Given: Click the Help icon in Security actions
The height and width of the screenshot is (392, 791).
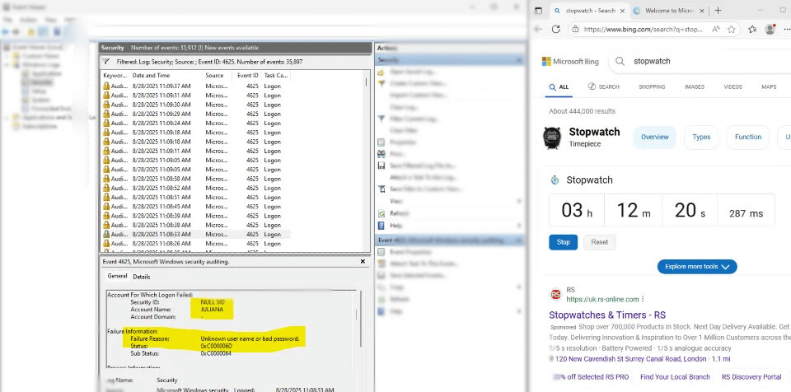Looking at the screenshot, I should coord(381,226).
